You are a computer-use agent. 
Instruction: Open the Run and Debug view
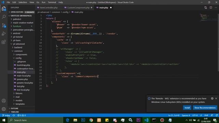4,33
